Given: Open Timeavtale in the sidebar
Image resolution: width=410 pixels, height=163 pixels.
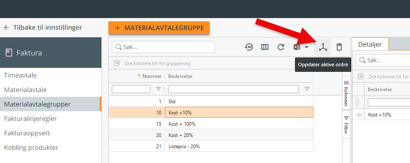Looking at the screenshot, I should click(21, 75).
